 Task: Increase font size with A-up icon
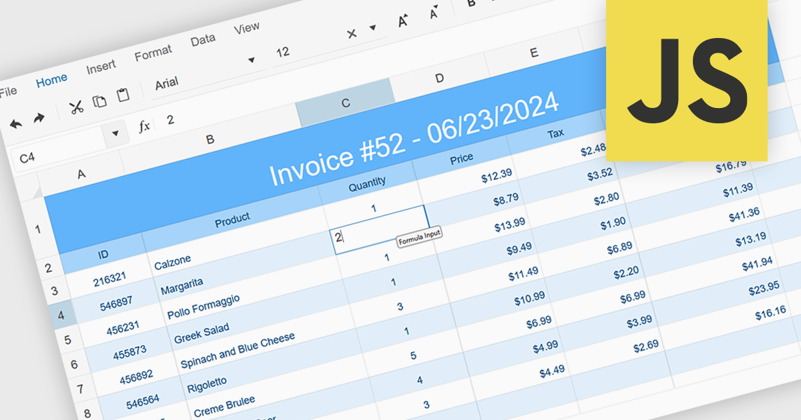pos(403,22)
